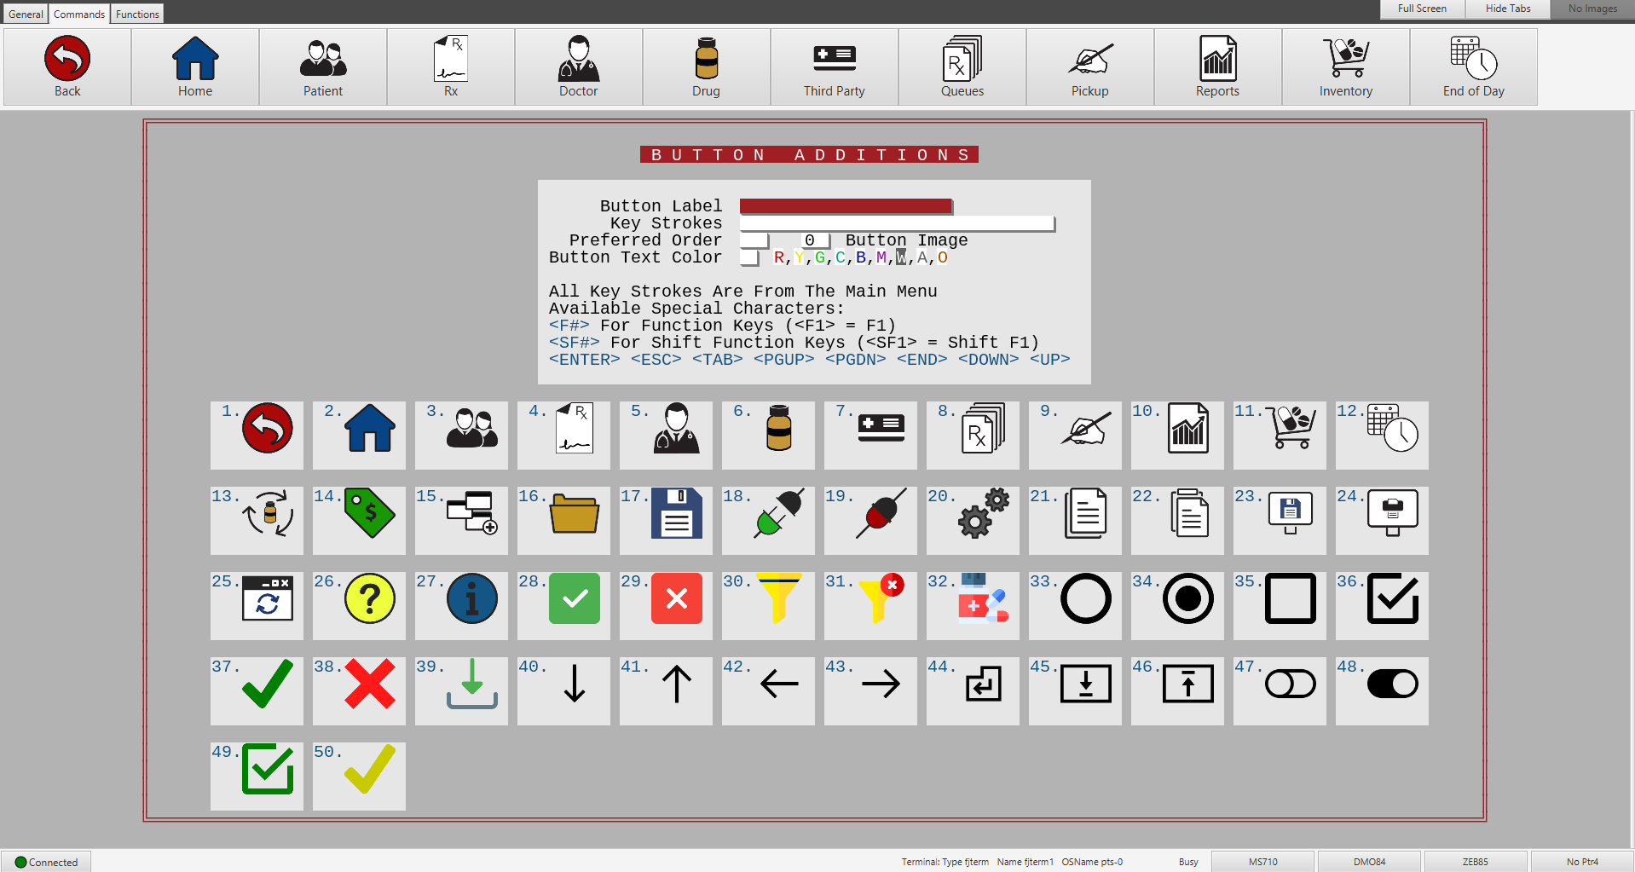Choose green dollar price tag image 14
Viewport: 1635px width, 872px height.
[x=368, y=513]
